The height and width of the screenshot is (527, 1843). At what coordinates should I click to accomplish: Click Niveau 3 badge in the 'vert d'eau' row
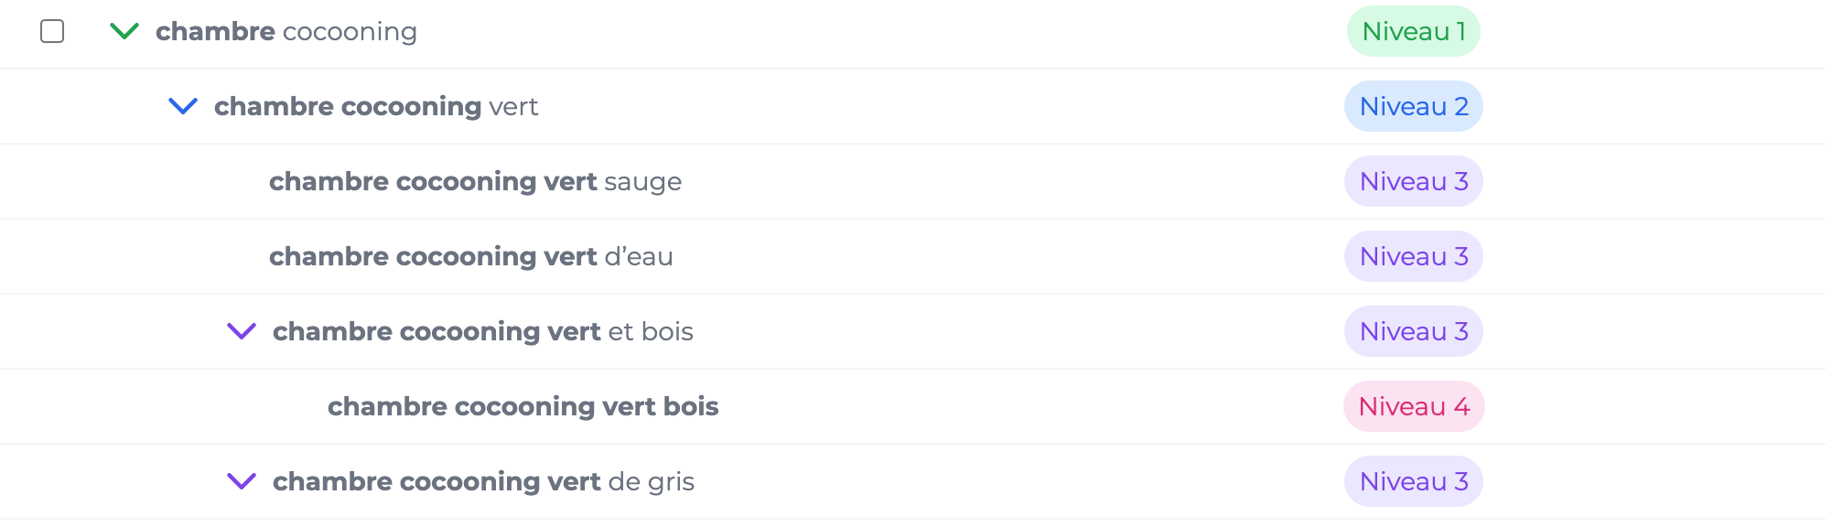[1413, 256]
